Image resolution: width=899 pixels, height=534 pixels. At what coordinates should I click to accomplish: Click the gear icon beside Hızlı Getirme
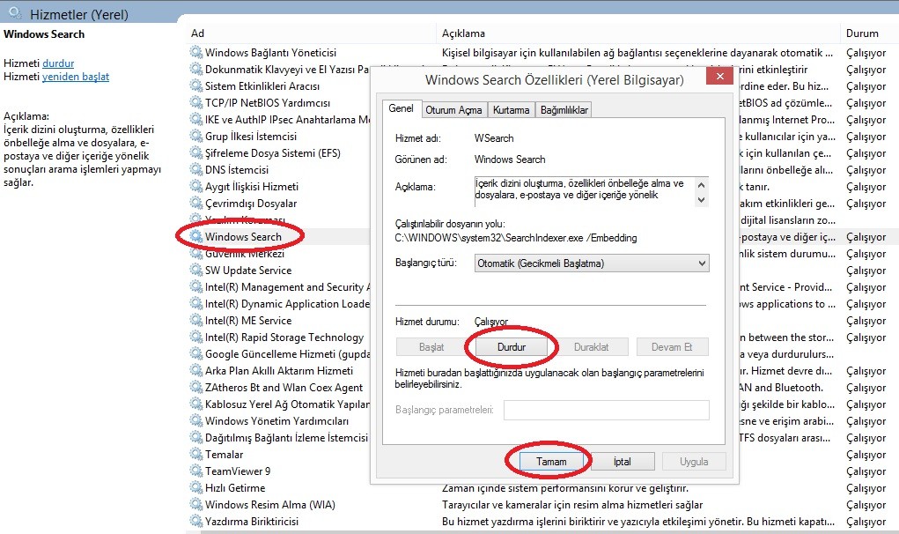pos(196,487)
